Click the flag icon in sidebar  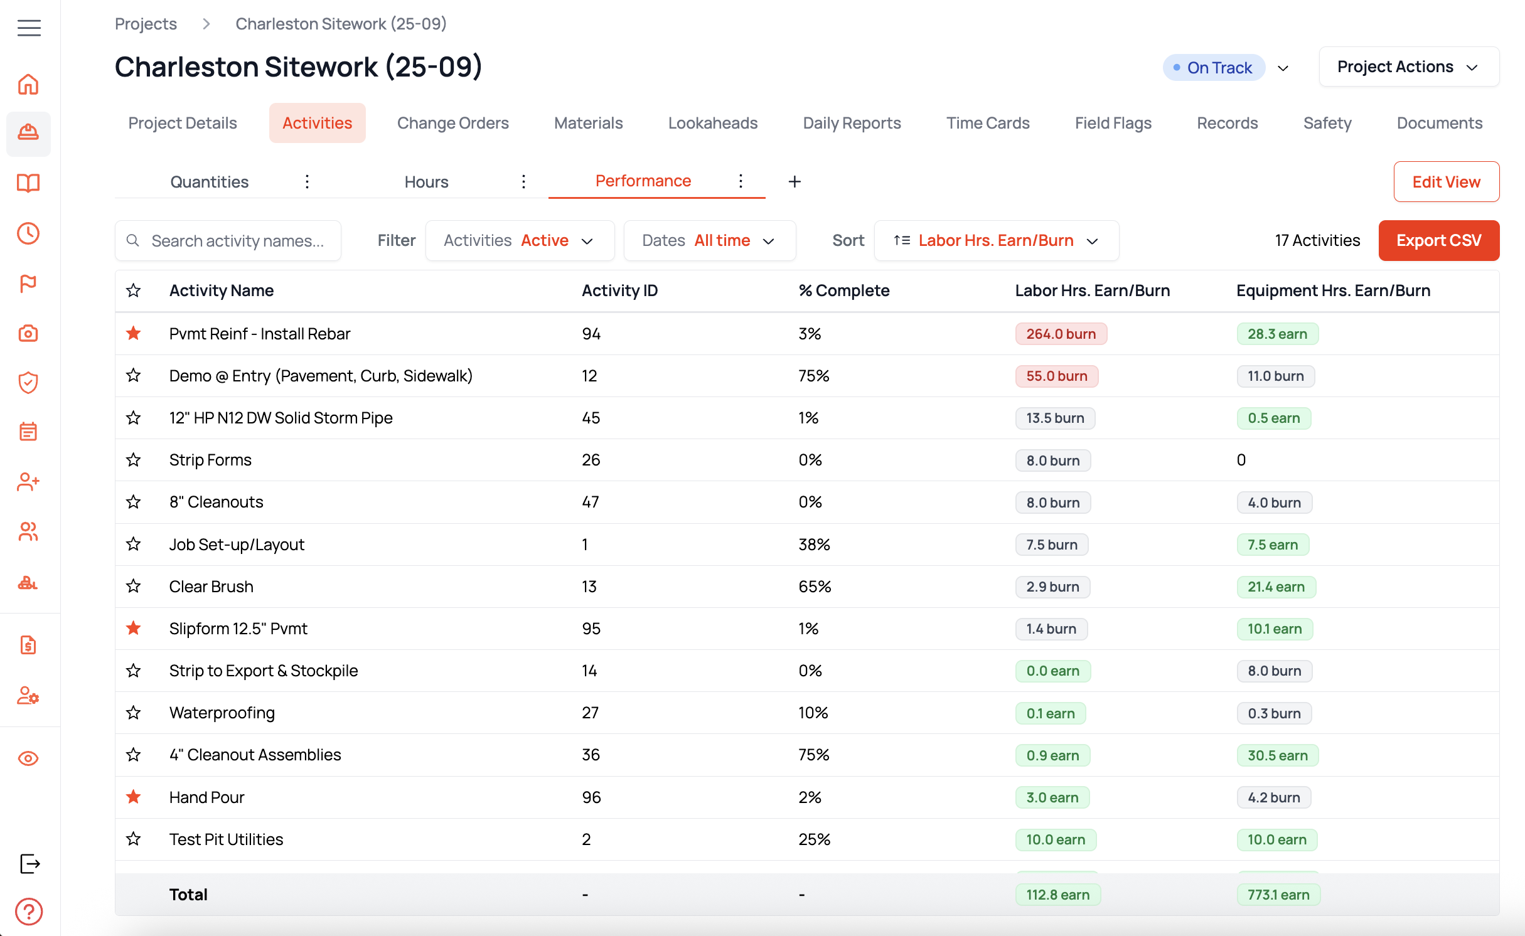(28, 284)
